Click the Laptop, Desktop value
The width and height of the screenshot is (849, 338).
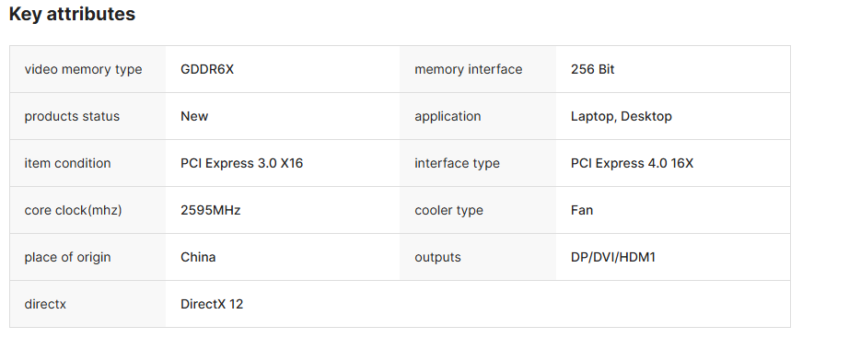tap(622, 116)
